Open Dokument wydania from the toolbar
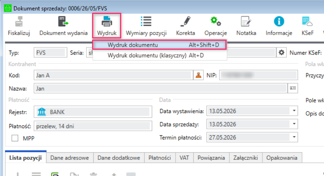 pyautogui.click(x=63, y=21)
